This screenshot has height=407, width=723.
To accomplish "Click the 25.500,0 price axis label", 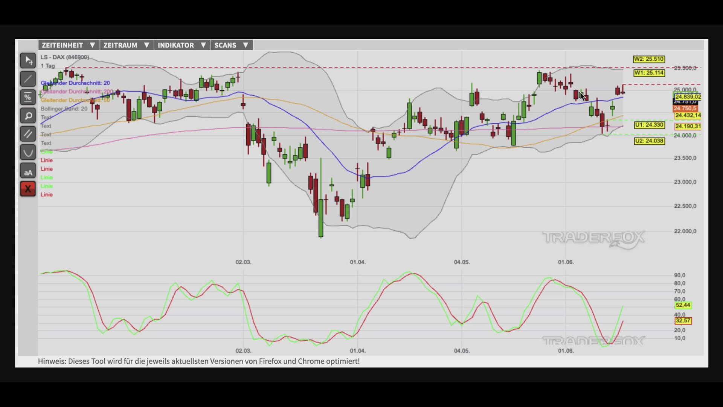I will [x=685, y=68].
